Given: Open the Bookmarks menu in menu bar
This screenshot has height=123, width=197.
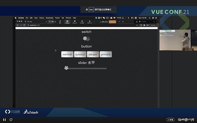Looking at the screenshot, I should (x=50, y=18).
